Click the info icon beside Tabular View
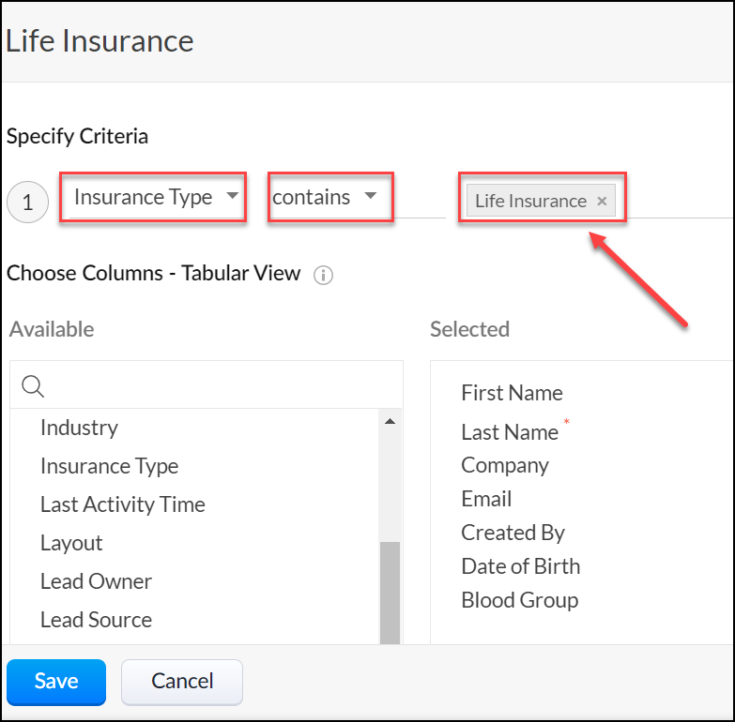This screenshot has width=735, height=722. click(x=324, y=276)
